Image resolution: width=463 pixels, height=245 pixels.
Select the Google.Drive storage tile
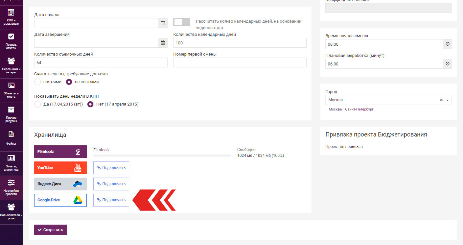click(60, 200)
